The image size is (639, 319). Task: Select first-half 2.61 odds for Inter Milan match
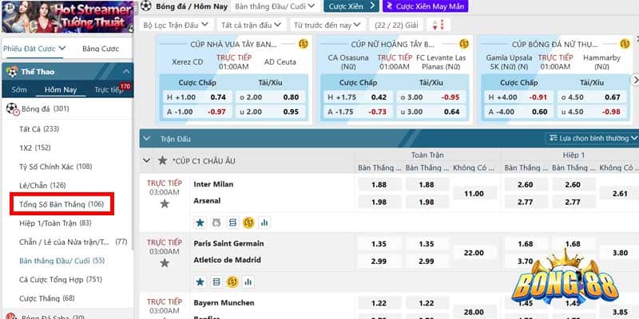[620, 194]
